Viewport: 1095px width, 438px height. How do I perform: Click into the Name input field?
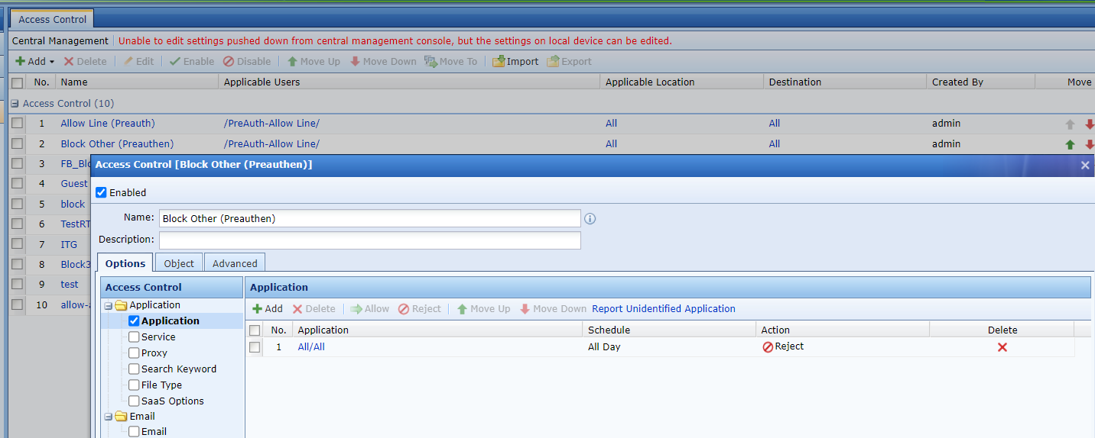click(x=370, y=218)
